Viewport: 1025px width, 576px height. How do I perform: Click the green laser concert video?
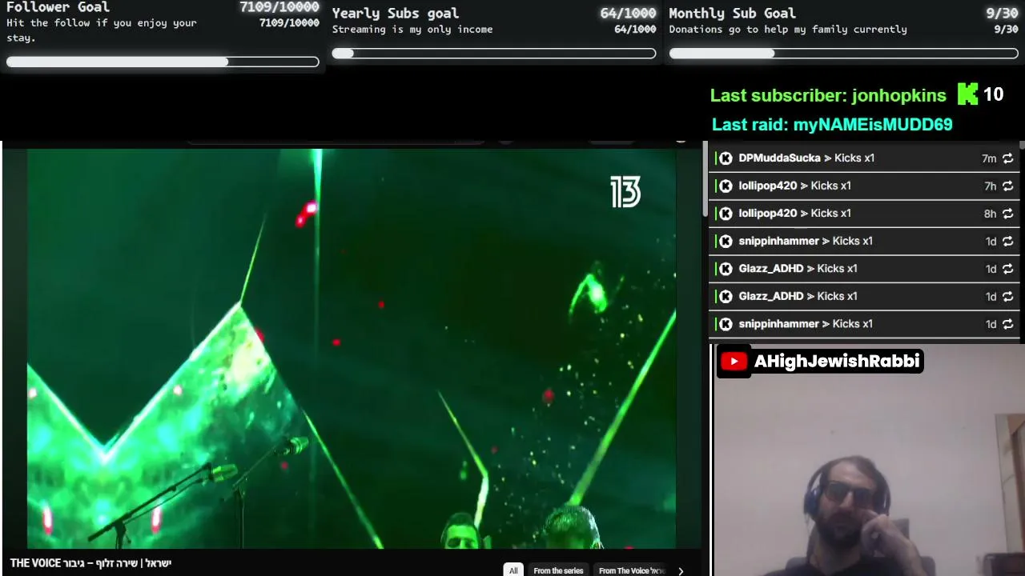tap(352, 349)
